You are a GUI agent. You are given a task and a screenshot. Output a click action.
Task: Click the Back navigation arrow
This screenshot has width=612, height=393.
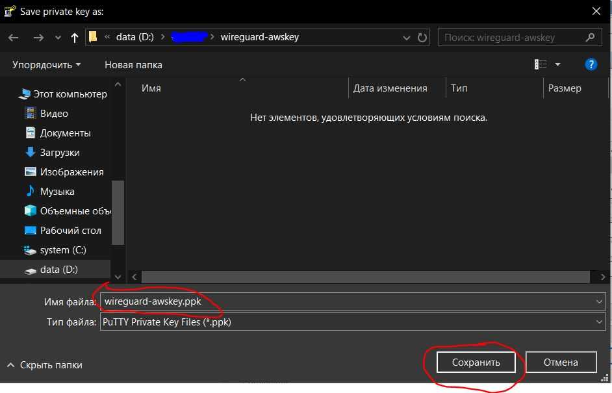point(14,38)
